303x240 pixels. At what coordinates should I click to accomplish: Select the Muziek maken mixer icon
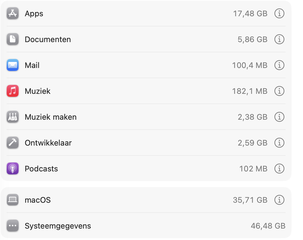(x=12, y=117)
